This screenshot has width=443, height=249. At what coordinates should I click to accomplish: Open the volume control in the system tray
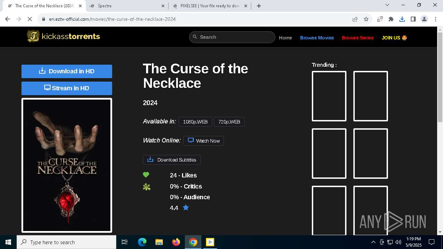(x=398, y=242)
